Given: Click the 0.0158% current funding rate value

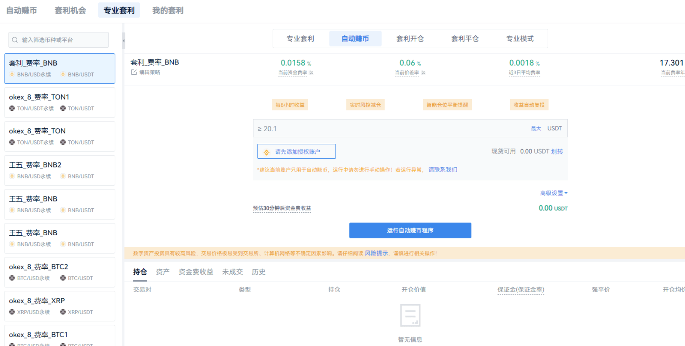Looking at the screenshot, I should point(296,63).
